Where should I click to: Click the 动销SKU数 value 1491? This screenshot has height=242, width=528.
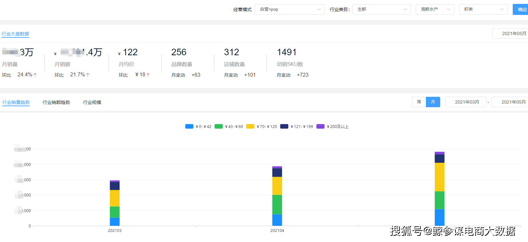tap(286, 52)
